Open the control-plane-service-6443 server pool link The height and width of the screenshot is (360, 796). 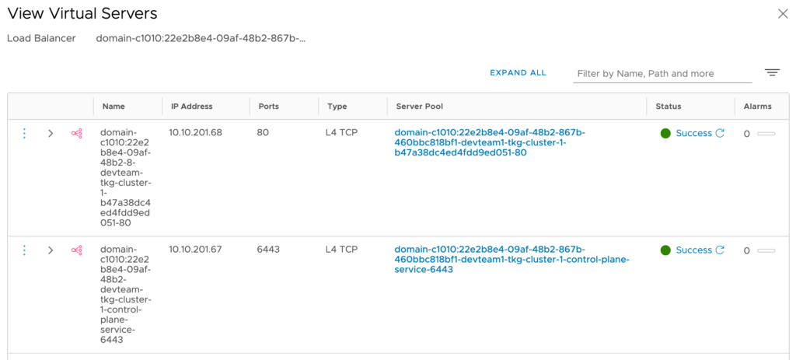tap(511, 259)
